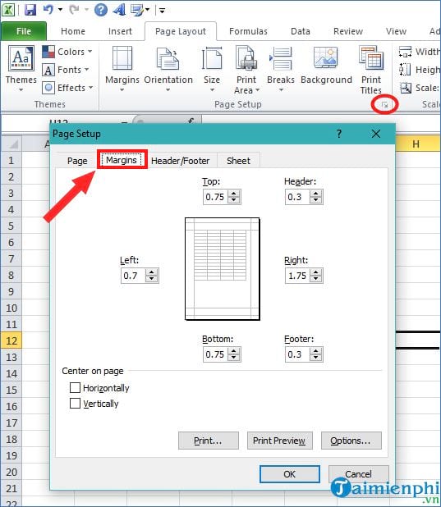Click the Select All corner of worksheet
Screen dimensions: 441x507
tap(11, 144)
